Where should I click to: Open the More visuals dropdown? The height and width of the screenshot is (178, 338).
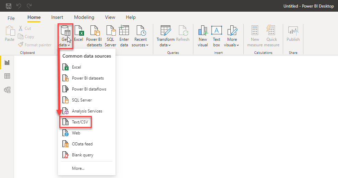coord(232,36)
